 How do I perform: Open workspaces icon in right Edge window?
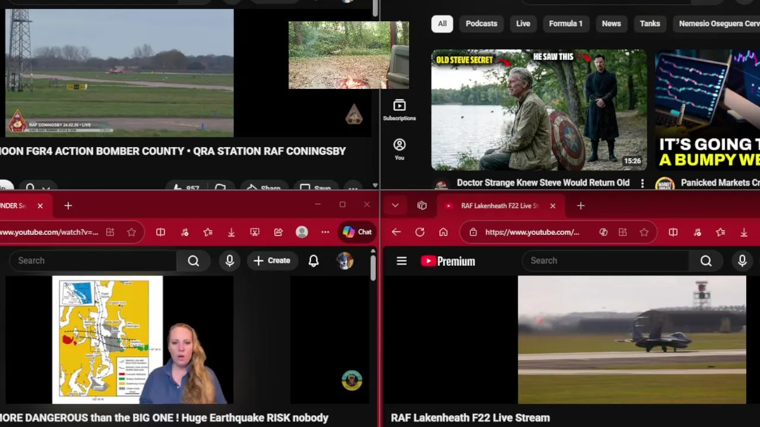(422, 206)
